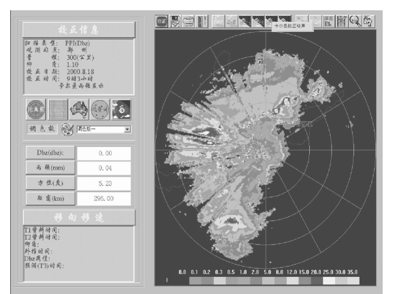Viewport: 393px width, 294px height.
Task: Click the 移向移速 panel header button
Action: [79, 217]
